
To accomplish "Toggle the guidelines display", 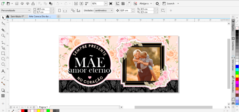I will (x=128, y=4).
